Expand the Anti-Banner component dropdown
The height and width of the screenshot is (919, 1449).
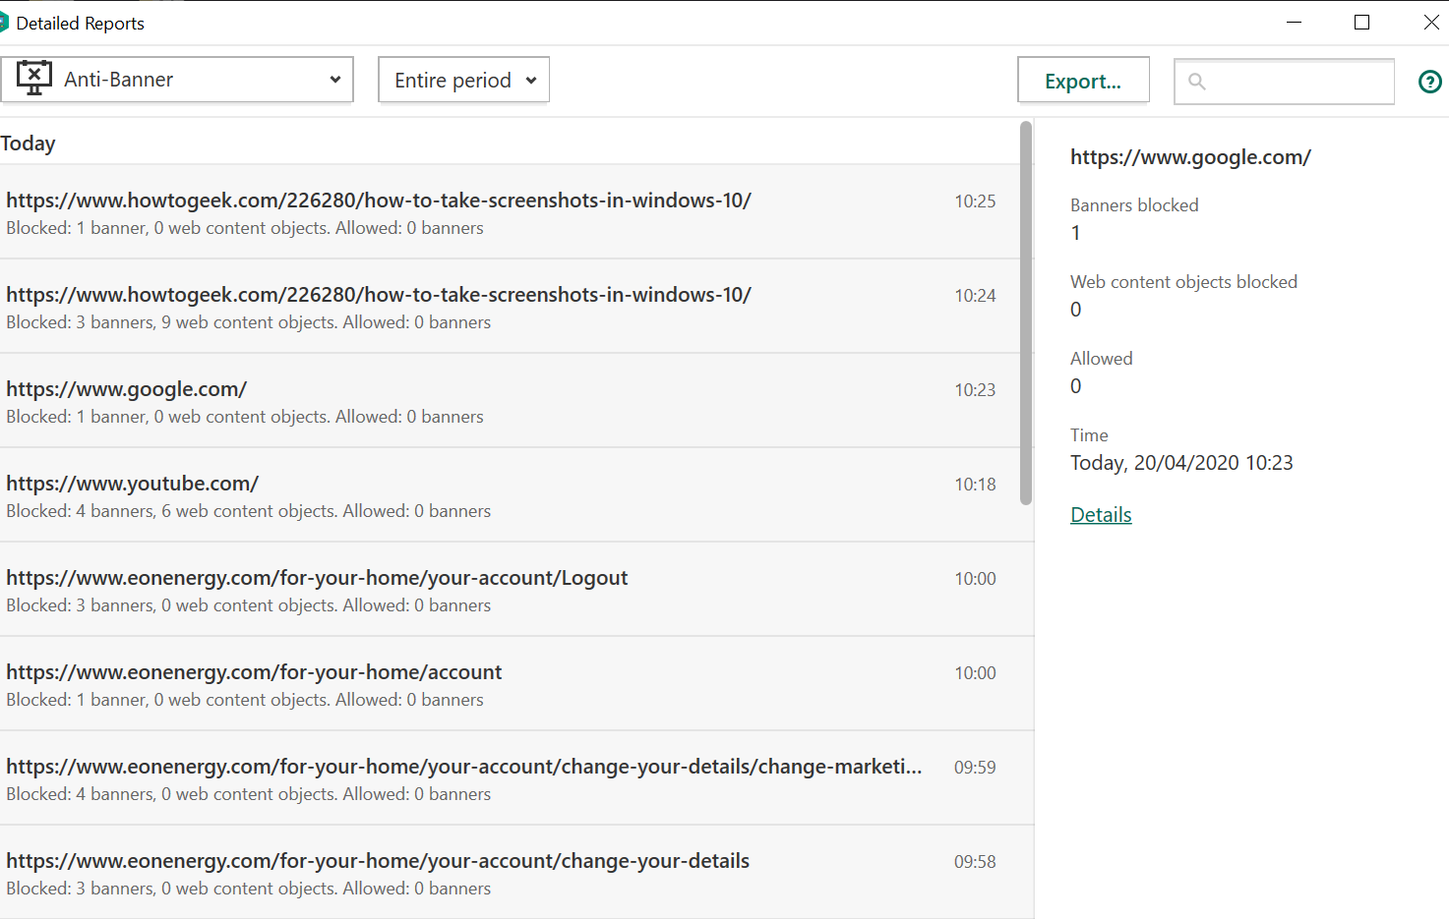click(334, 80)
